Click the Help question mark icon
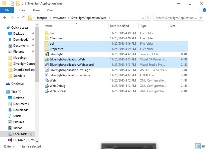Viewport: 207px width, 149px height. tap(204, 10)
